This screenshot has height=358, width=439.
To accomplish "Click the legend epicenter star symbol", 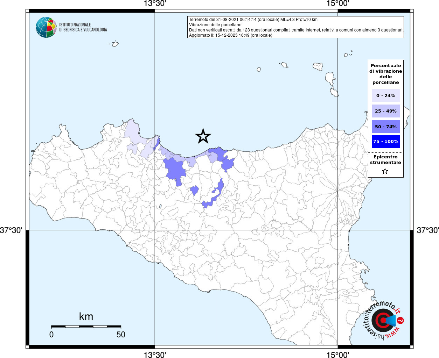I will pos(385,171).
